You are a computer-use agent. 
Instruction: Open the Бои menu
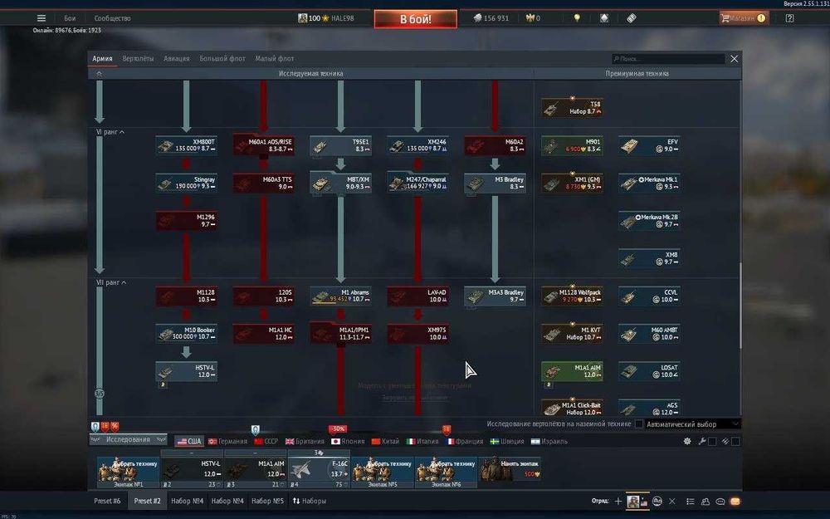70,18
